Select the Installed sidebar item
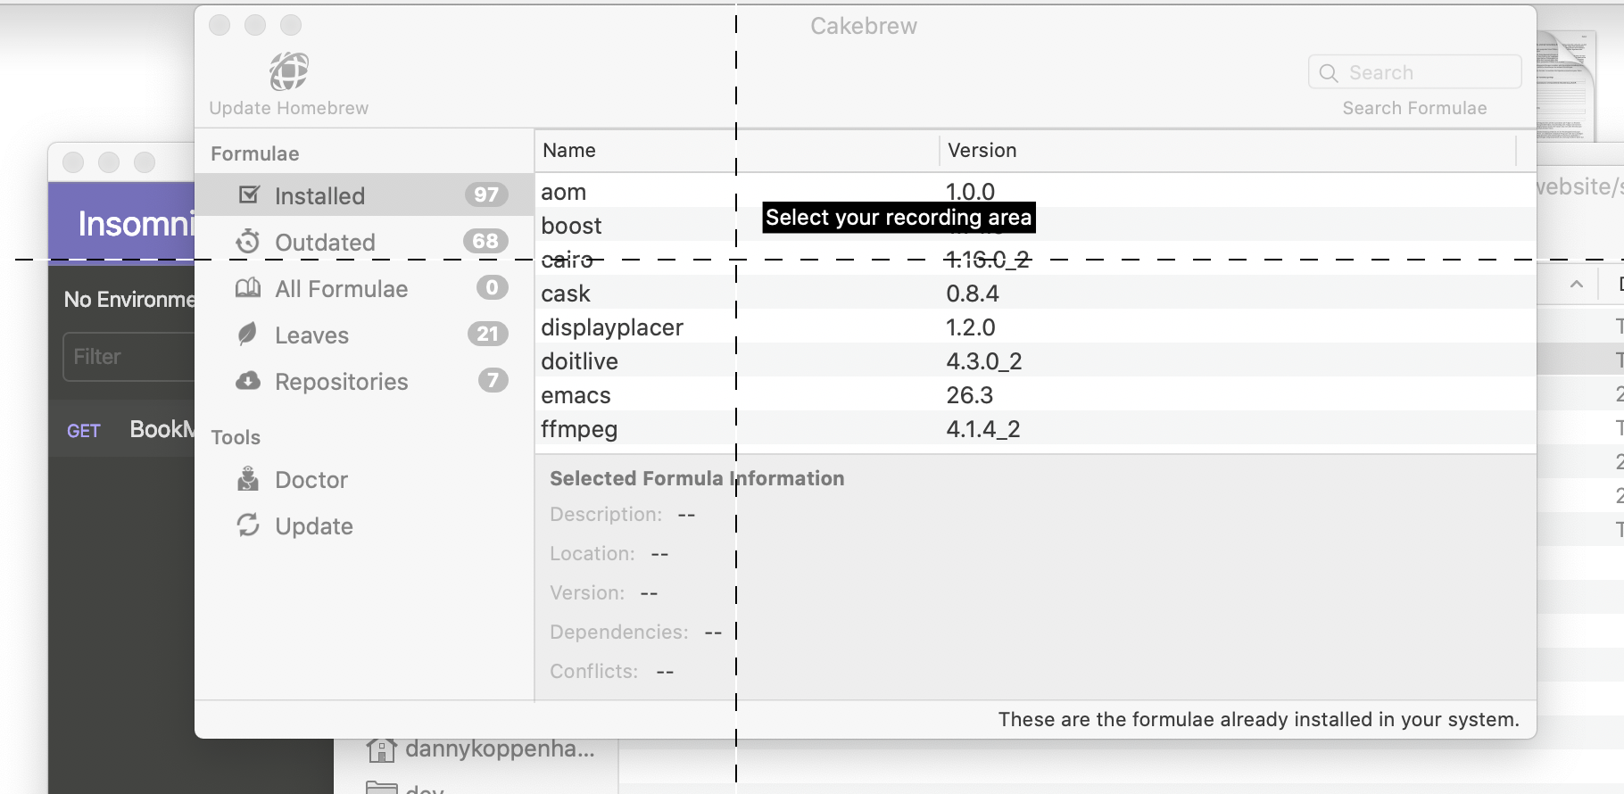This screenshot has width=1624, height=794. click(x=364, y=195)
